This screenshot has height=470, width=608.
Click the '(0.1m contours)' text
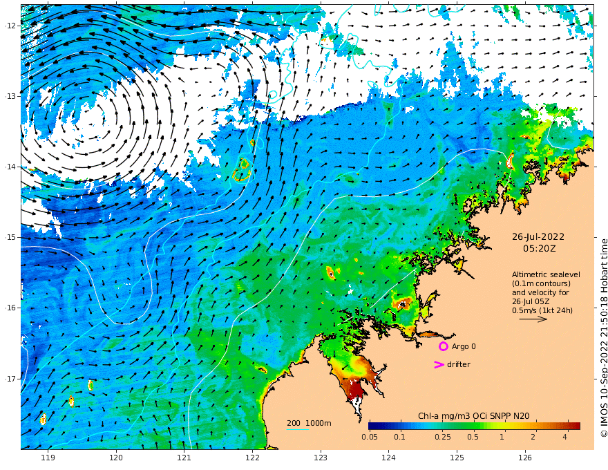tap(541, 283)
